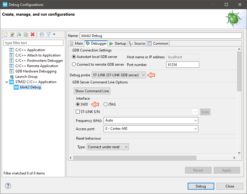Viewport: 247px width, 194px height.
Task: Select the SWD interface radio
Action: pos(78,104)
